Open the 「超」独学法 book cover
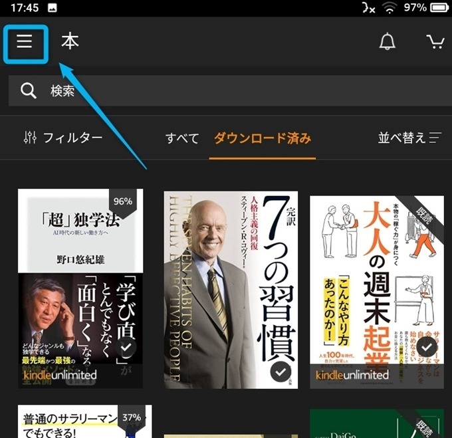The height and width of the screenshot is (438, 452). tap(80, 288)
